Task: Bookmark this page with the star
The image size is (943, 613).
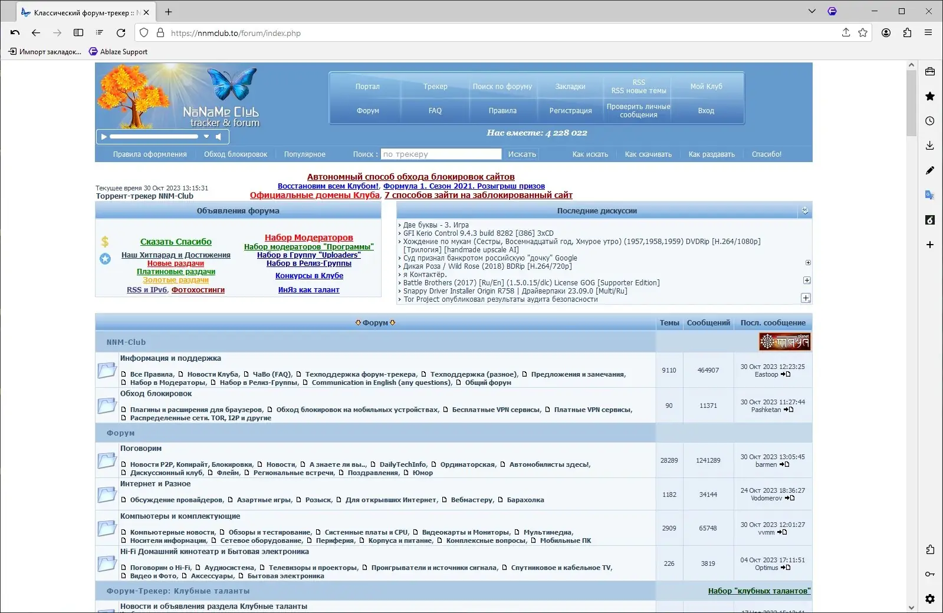Action: click(x=863, y=33)
